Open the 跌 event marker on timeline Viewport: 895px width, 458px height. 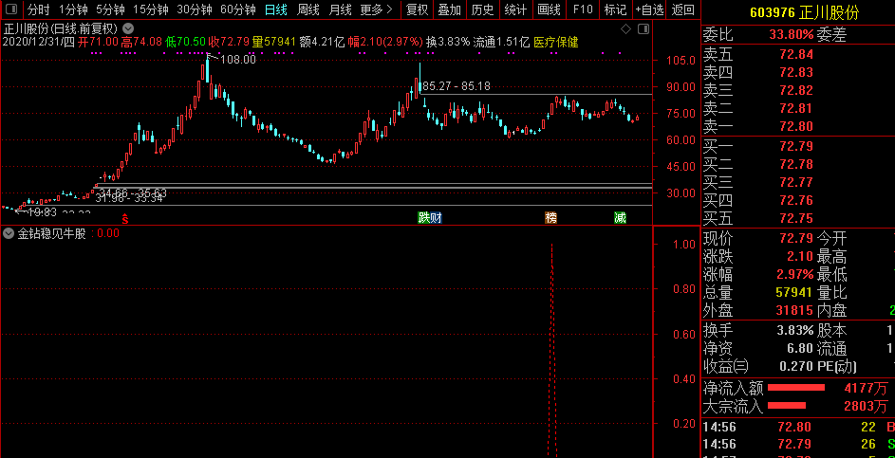[x=424, y=218]
